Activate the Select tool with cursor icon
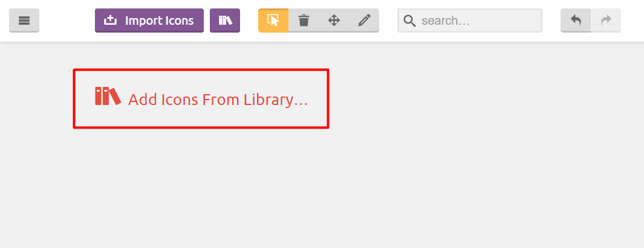Viewport: 644px width, 248px height. click(x=273, y=21)
